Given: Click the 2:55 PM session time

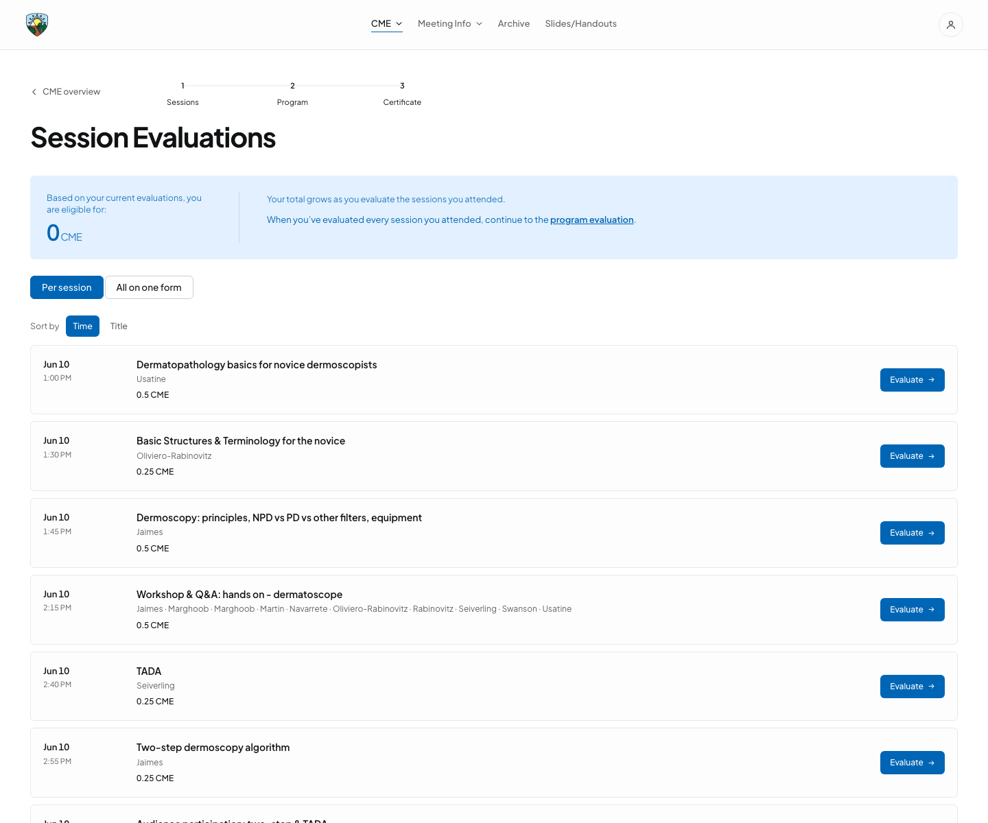Looking at the screenshot, I should 57,761.
